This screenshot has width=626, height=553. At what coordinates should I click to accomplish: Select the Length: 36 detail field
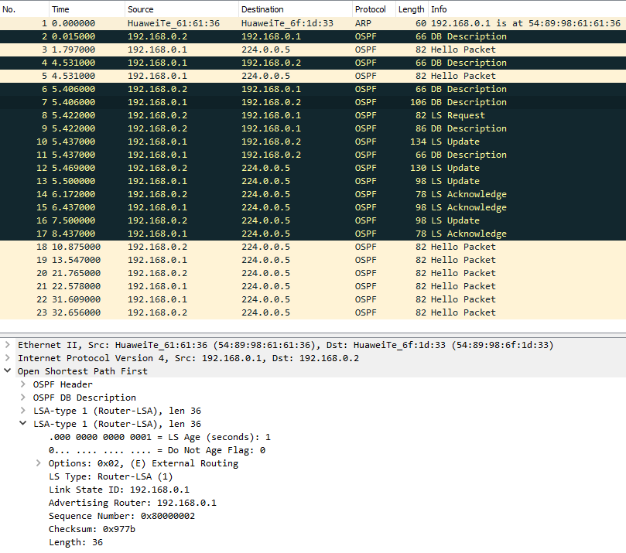pyautogui.click(x=76, y=542)
